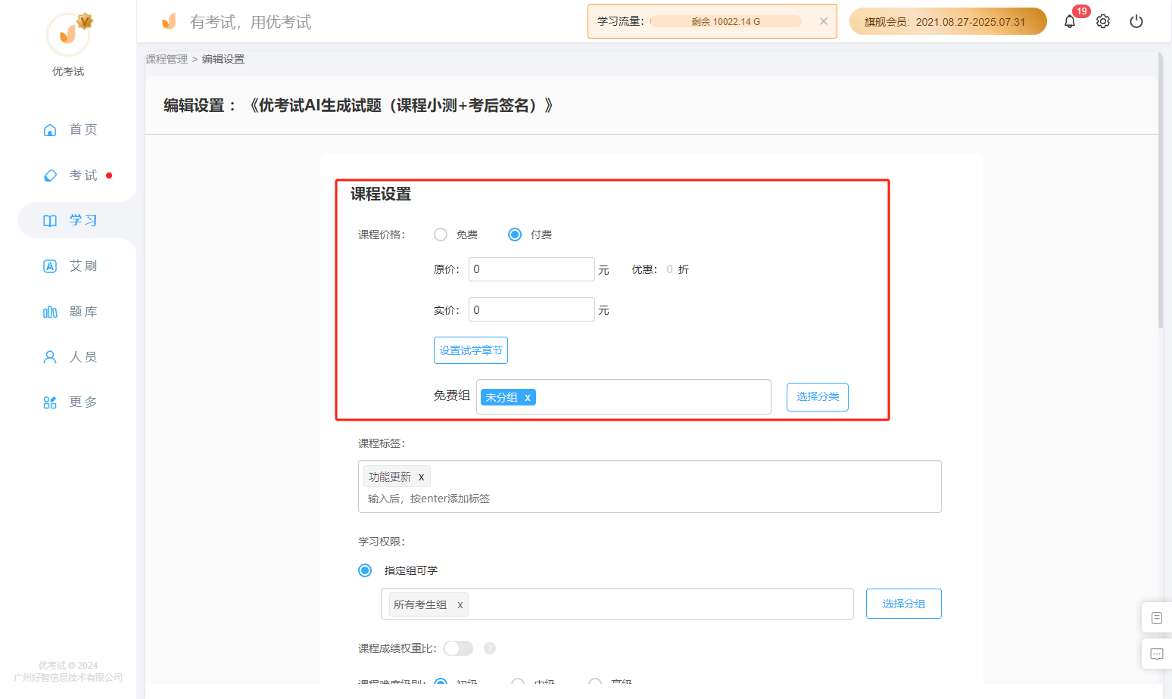Viewport: 1172px width, 699px height.
Task: Click the 免费组 tag field
Action: [x=624, y=397]
